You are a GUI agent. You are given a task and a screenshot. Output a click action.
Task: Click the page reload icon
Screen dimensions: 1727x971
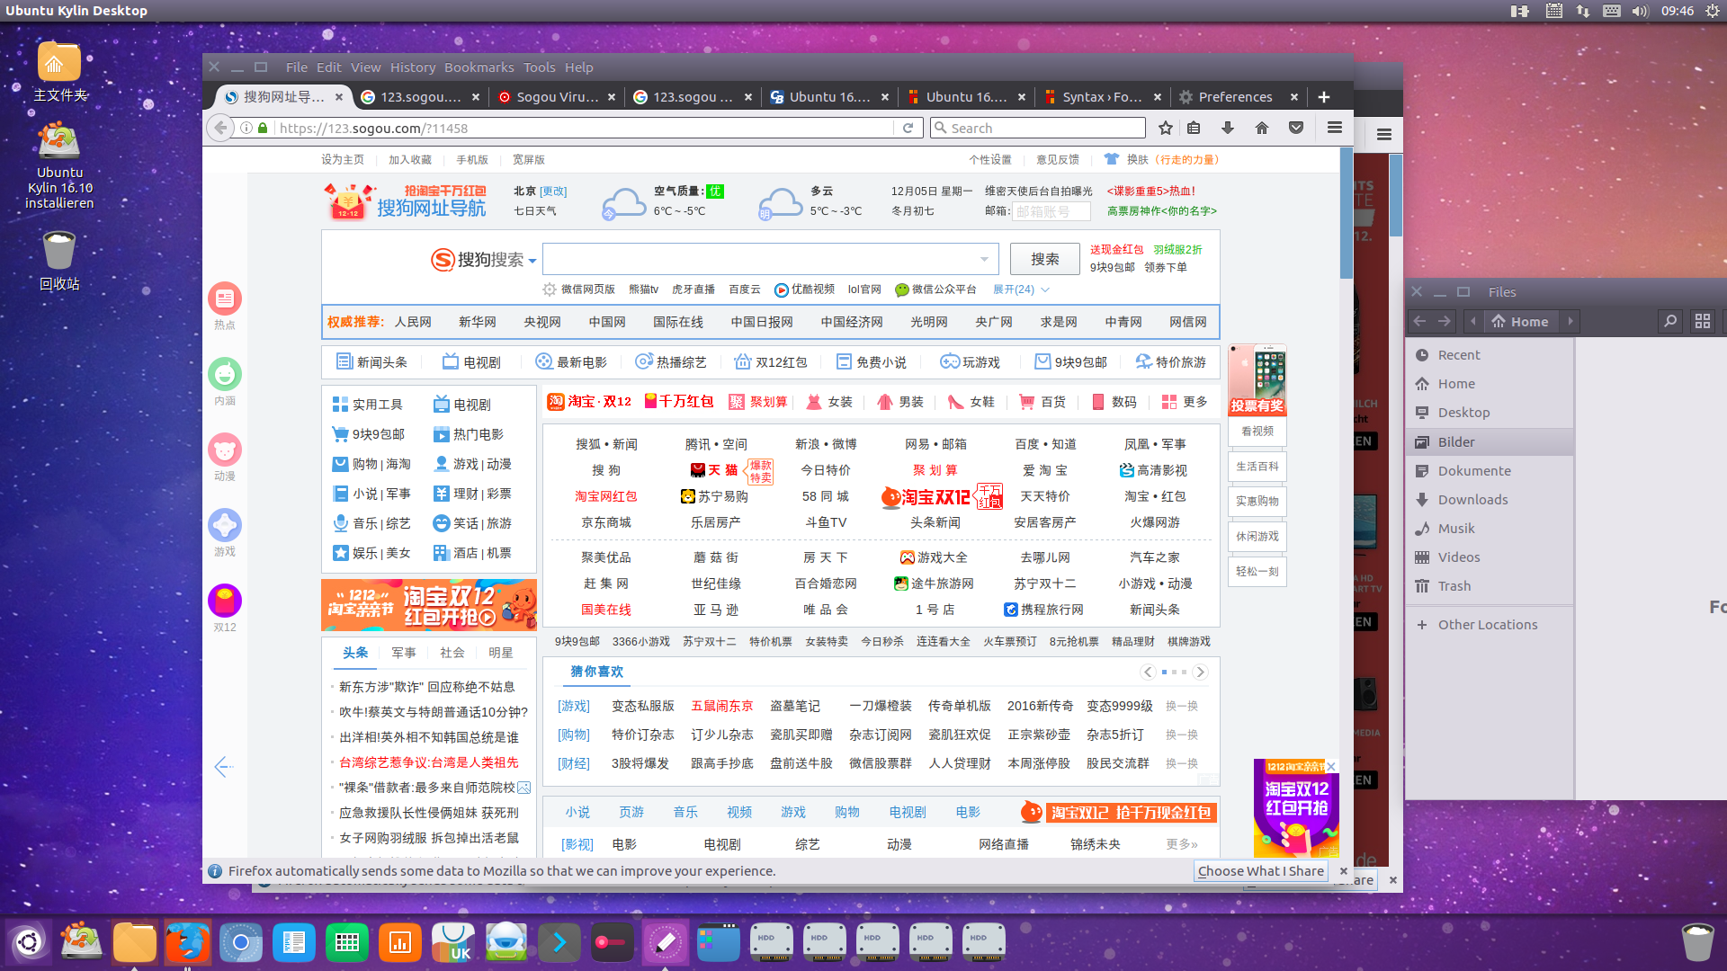[908, 128]
